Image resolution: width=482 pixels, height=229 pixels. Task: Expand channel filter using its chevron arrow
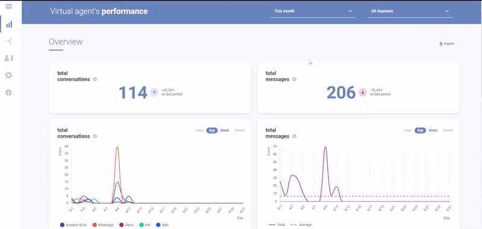[x=447, y=11]
